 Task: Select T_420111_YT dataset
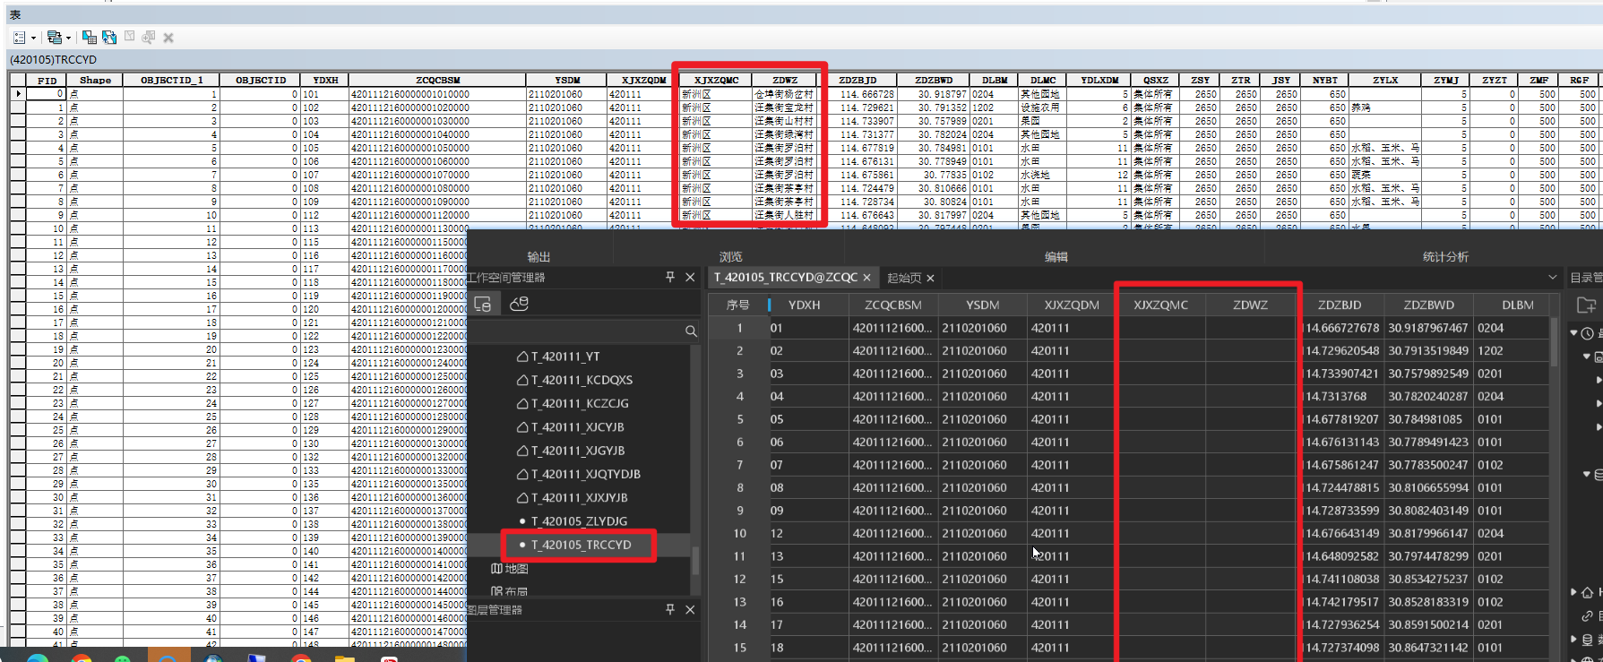565,357
